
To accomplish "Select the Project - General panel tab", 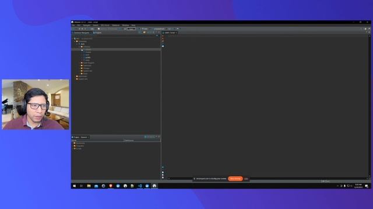I will [x=80, y=137].
